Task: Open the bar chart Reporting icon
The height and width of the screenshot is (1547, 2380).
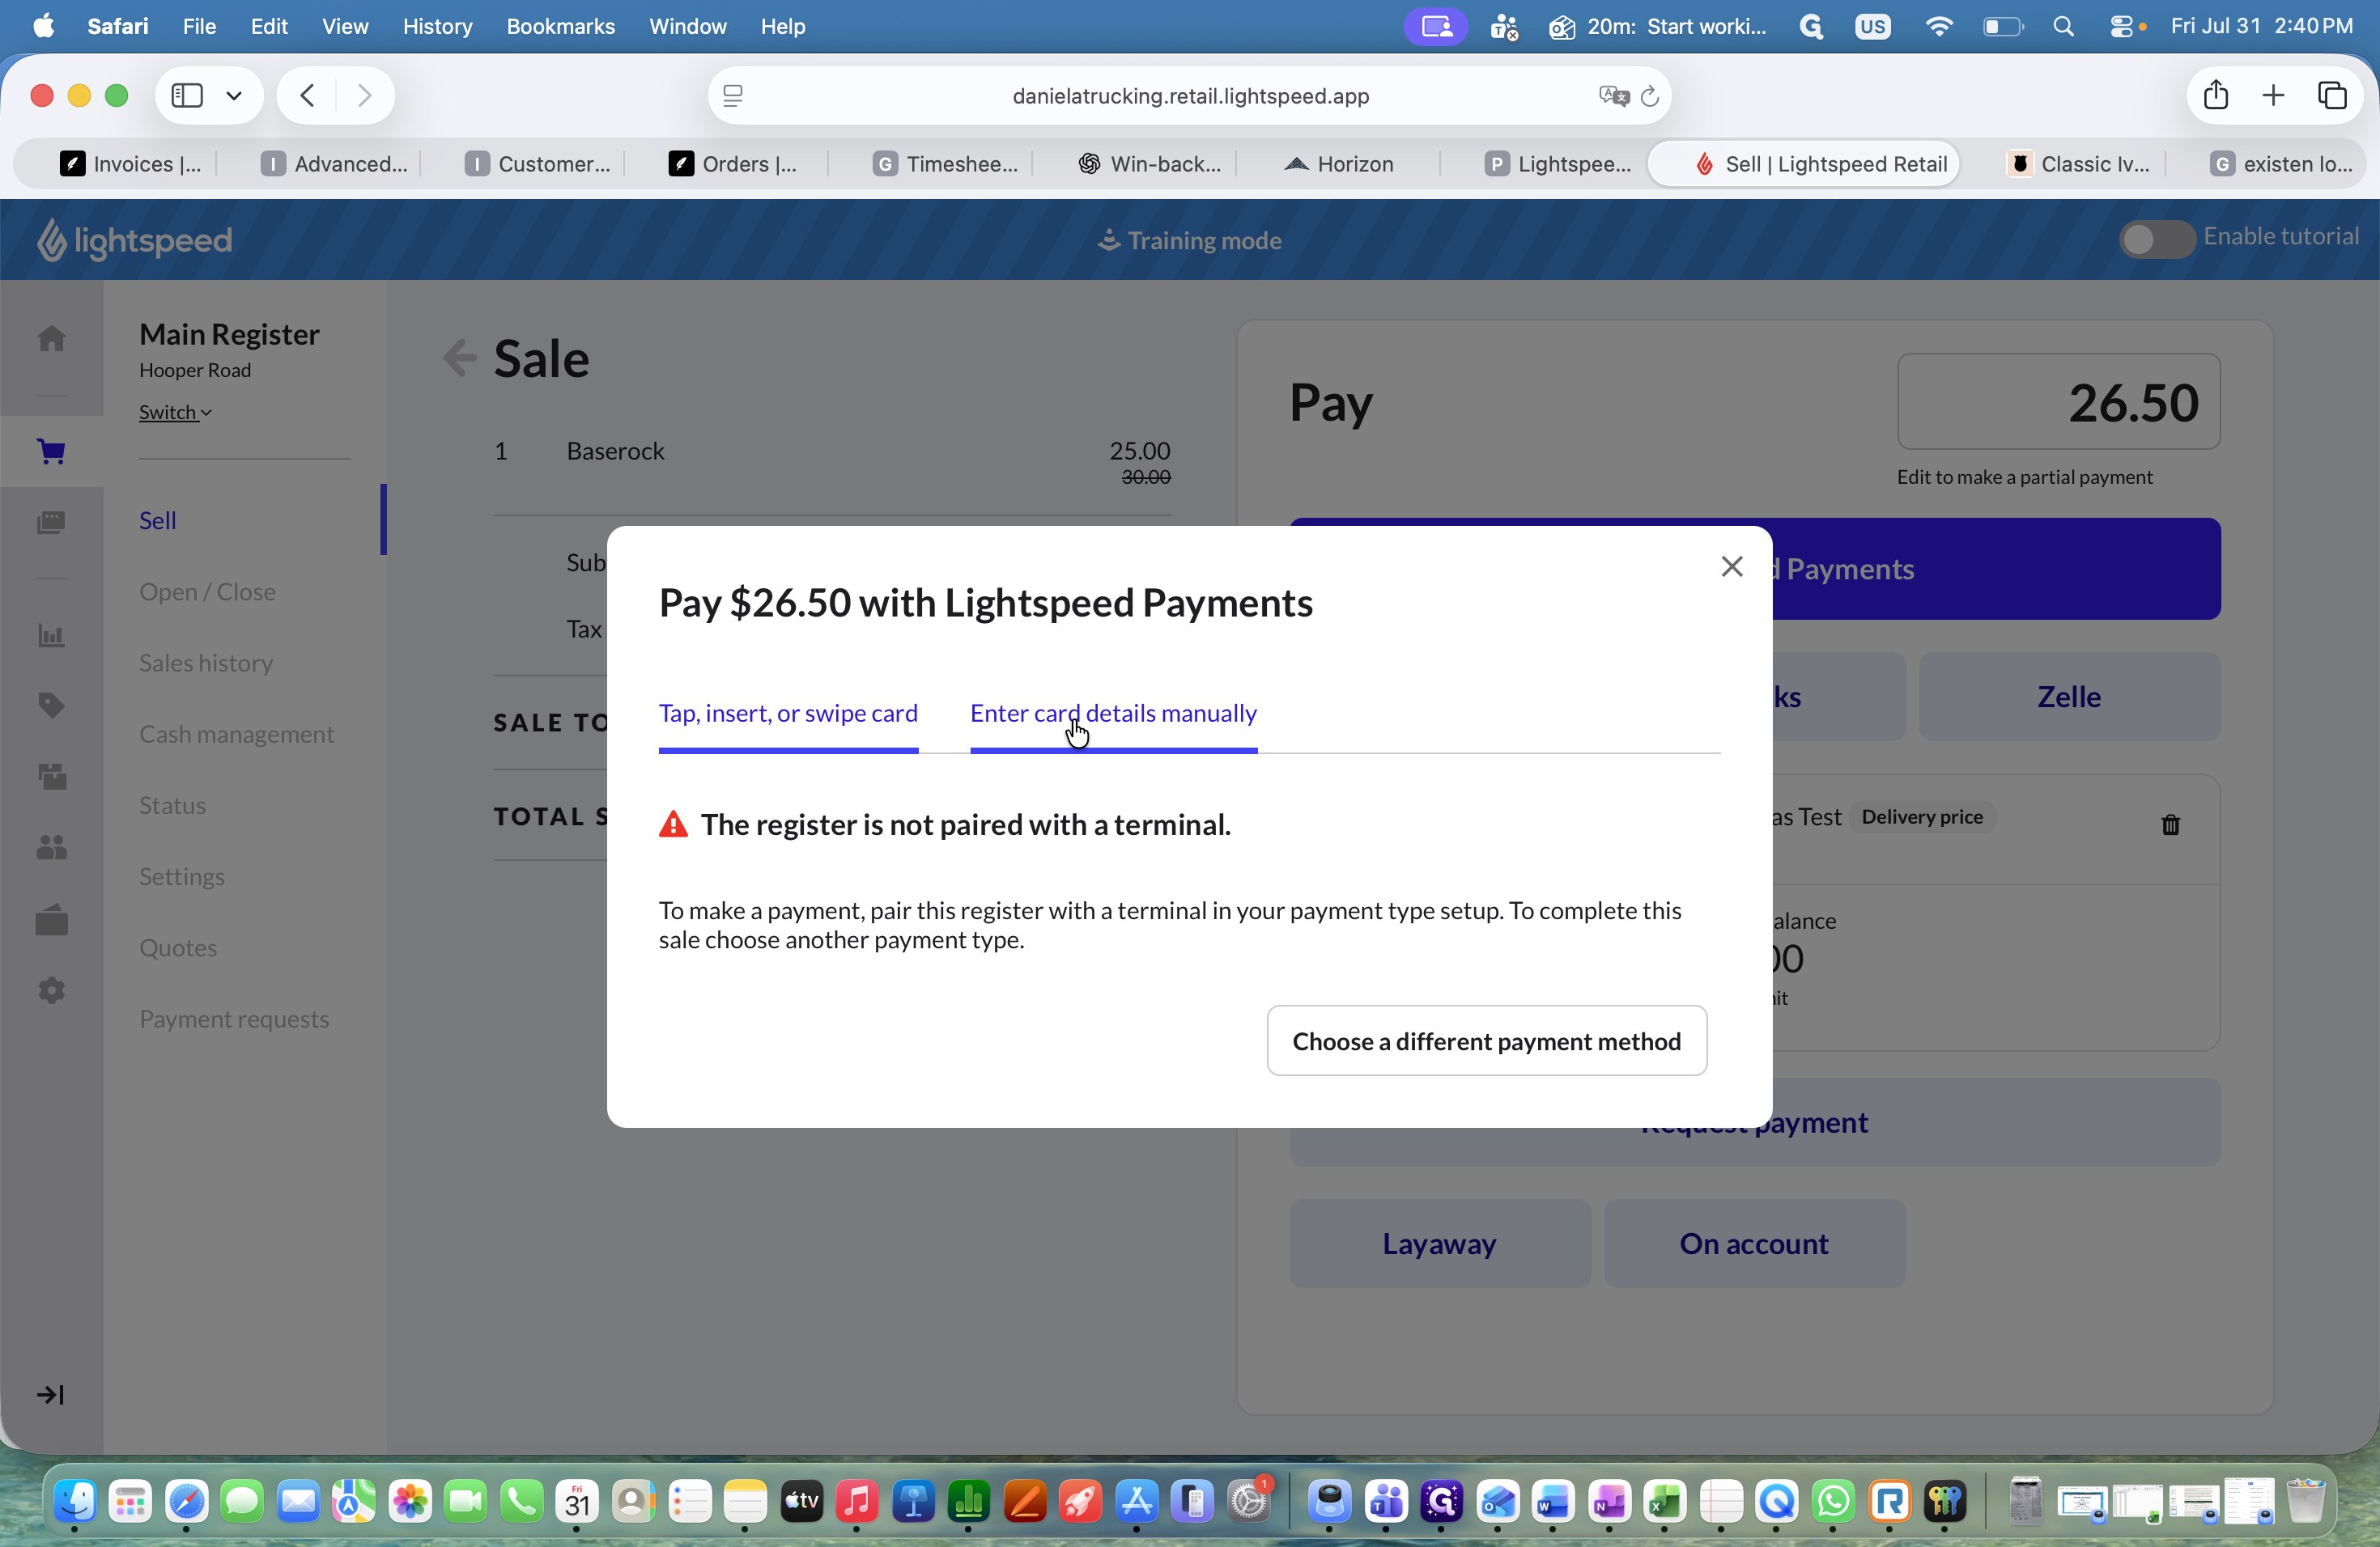Action: [x=51, y=636]
